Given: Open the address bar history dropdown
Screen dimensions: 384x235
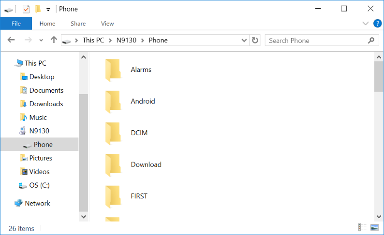Looking at the screenshot, I should [244, 41].
